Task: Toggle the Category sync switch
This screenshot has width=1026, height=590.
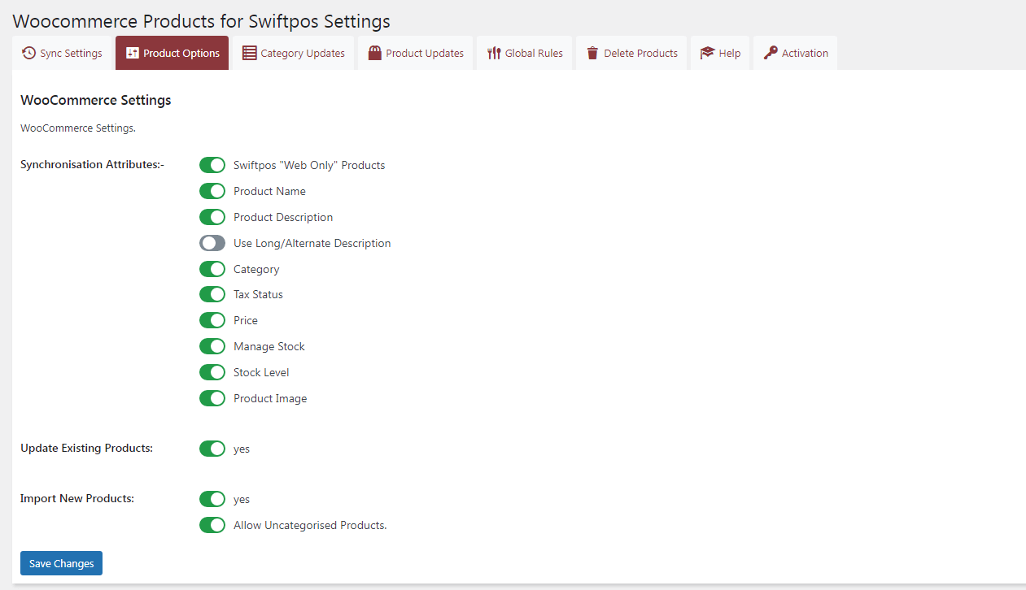Action: 212,269
